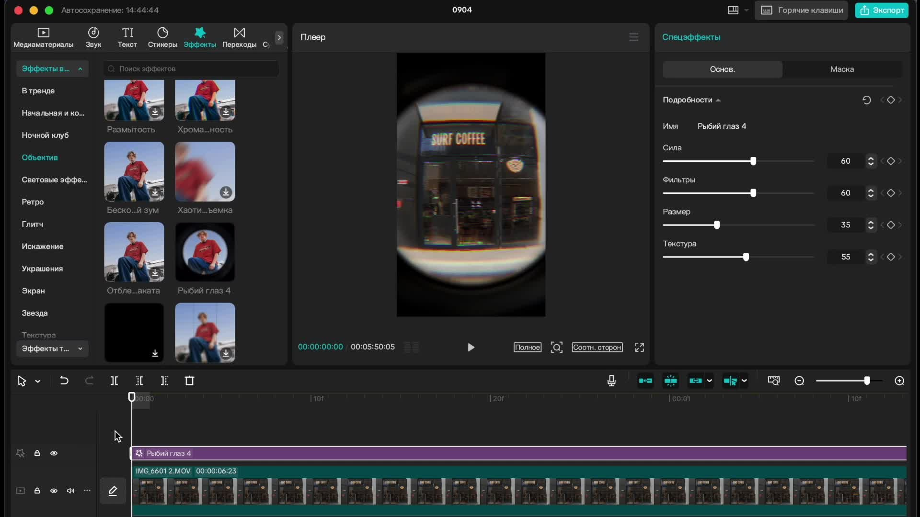Click the Горячие клавиши button
This screenshot has width=920, height=517.
801,10
